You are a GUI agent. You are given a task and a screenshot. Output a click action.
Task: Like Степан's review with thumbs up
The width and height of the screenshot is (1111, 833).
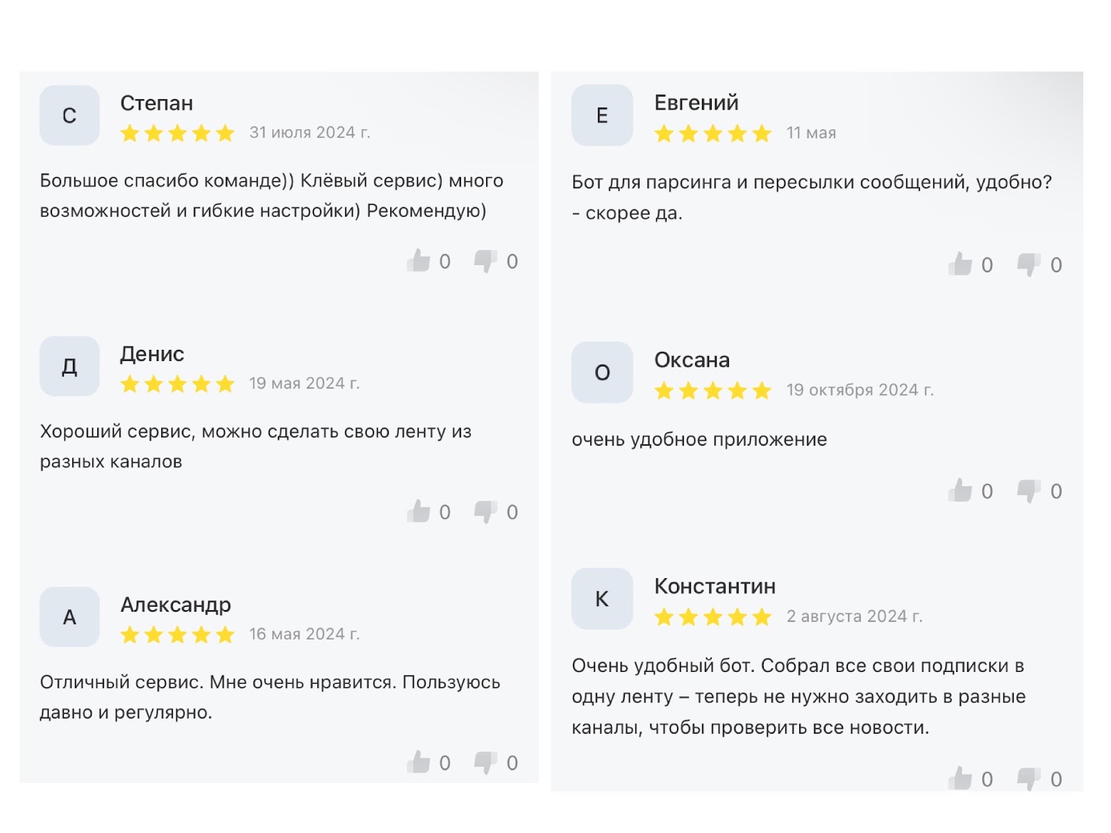pos(419,261)
